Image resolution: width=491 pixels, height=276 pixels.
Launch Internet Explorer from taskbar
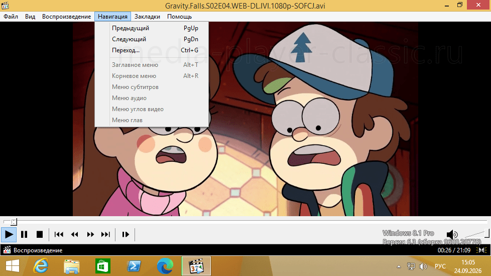pos(41,266)
